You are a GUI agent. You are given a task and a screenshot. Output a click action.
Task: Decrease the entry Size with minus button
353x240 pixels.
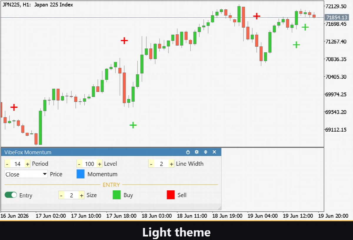(61, 195)
